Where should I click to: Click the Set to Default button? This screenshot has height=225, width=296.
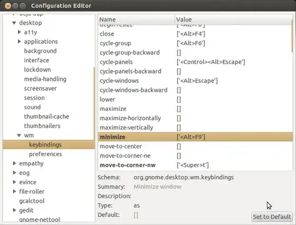[x=272, y=217]
